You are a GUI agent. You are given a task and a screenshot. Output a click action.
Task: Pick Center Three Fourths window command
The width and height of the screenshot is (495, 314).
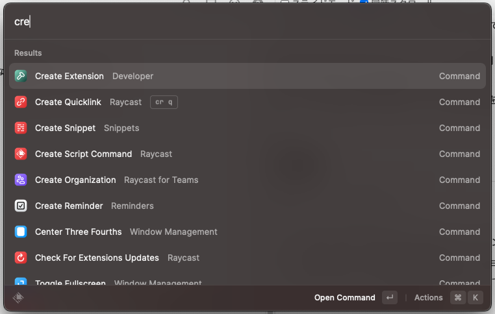(x=247, y=232)
